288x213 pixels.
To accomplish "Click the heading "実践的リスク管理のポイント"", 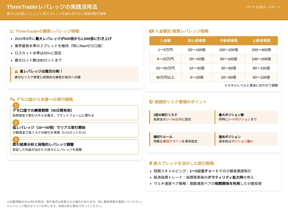I will (180, 102).
